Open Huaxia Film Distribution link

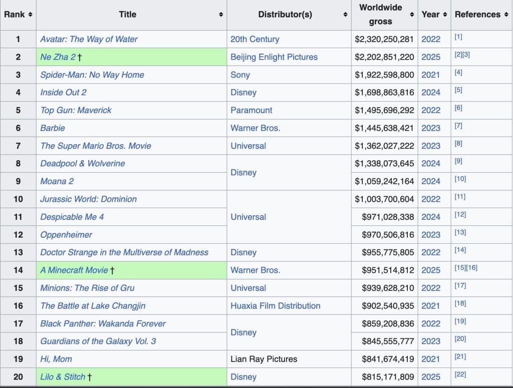pos(276,306)
